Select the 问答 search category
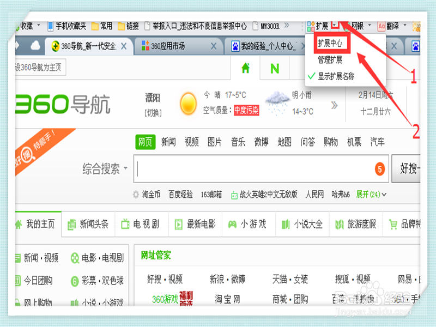436x327 pixels. point(307,142)
